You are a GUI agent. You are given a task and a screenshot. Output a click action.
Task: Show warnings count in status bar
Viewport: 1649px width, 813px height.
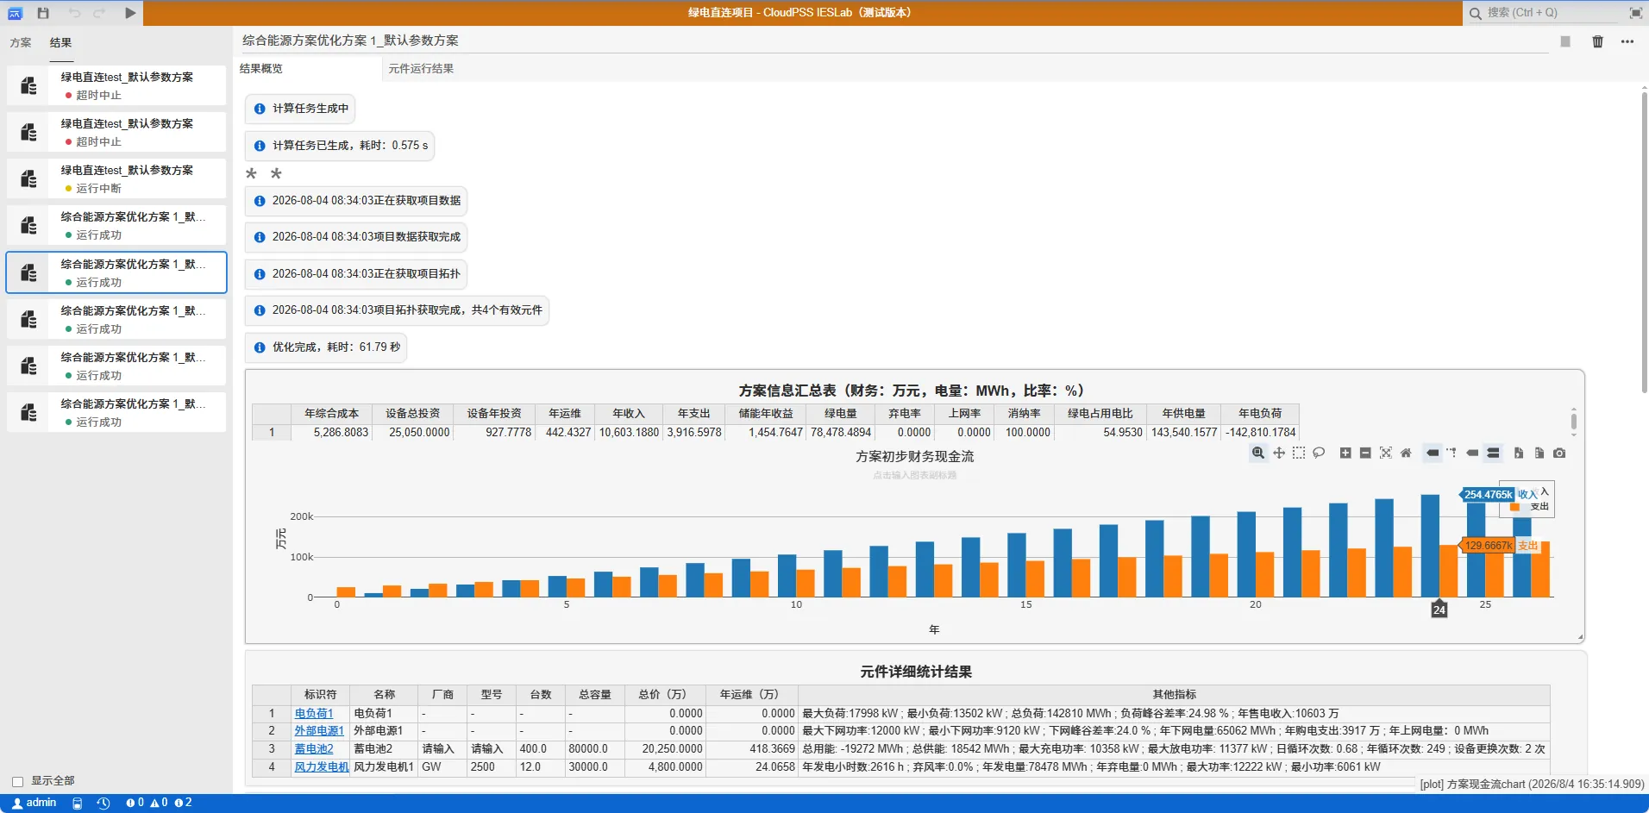159,803
